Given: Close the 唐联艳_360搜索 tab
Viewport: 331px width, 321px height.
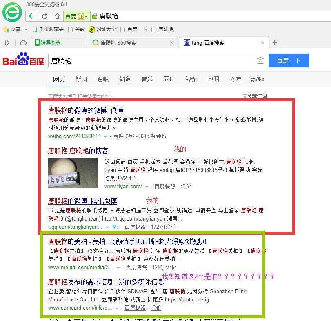Looking at the screenshot, I should tap(172, 42).
